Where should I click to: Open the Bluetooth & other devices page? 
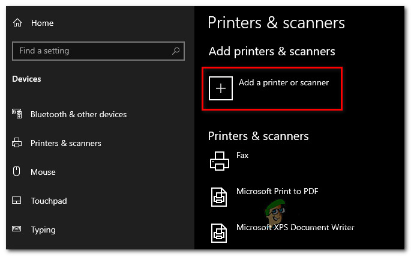click(79, 114)
